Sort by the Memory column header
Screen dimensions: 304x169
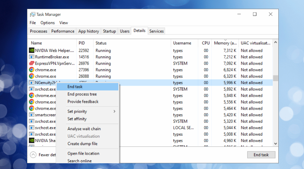225,43
